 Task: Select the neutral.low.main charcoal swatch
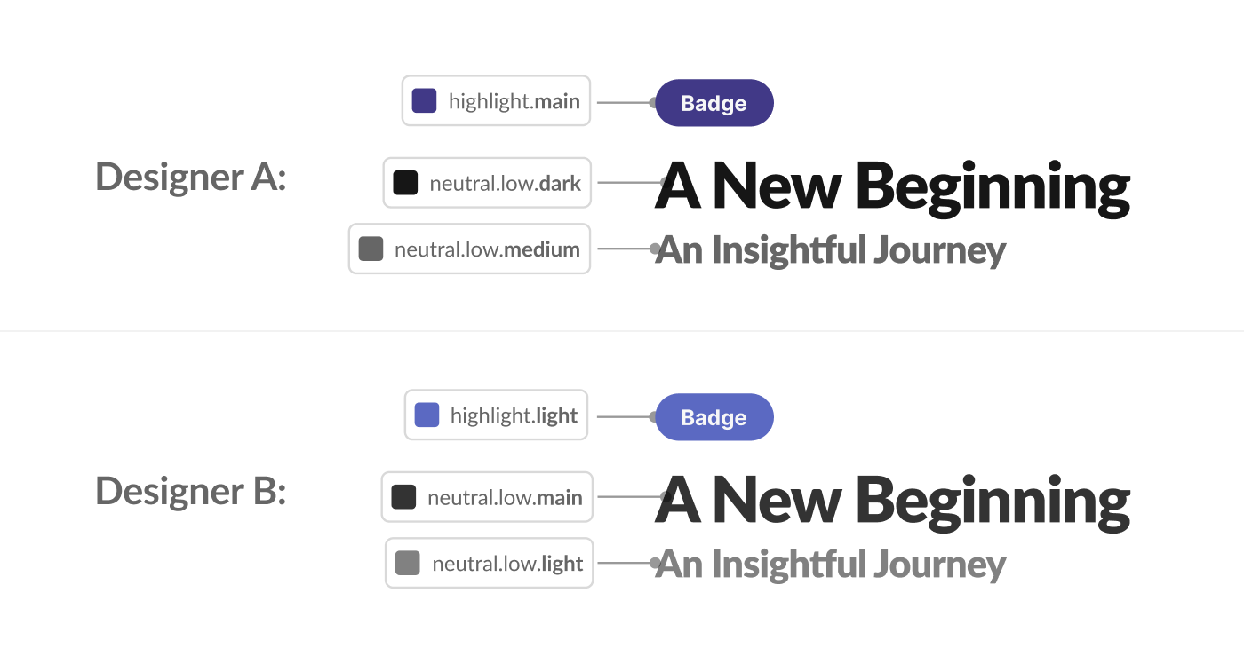(x=403, y=497)
